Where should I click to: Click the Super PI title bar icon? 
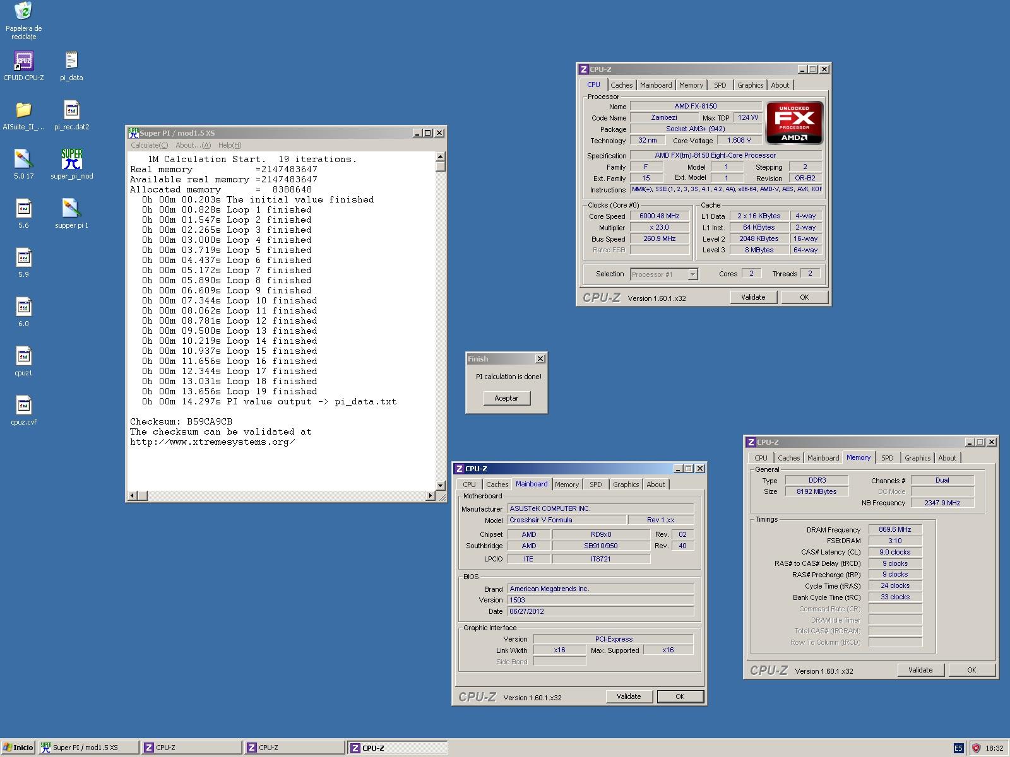click(x=133, y=132)
